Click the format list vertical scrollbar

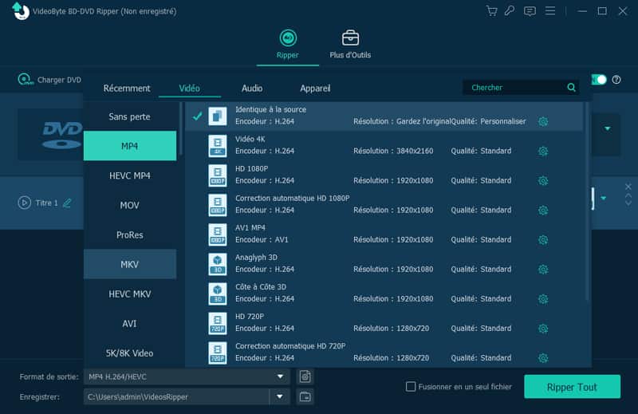pos(587,202)
